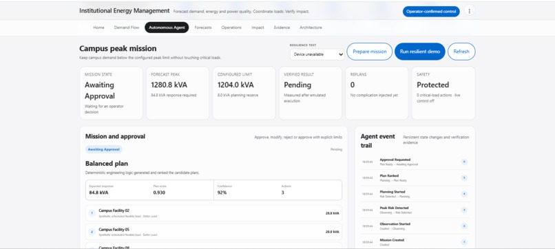The width and height of the screenshot is (555, 249).
Task: Click the Refresh button
Action: 461,52
